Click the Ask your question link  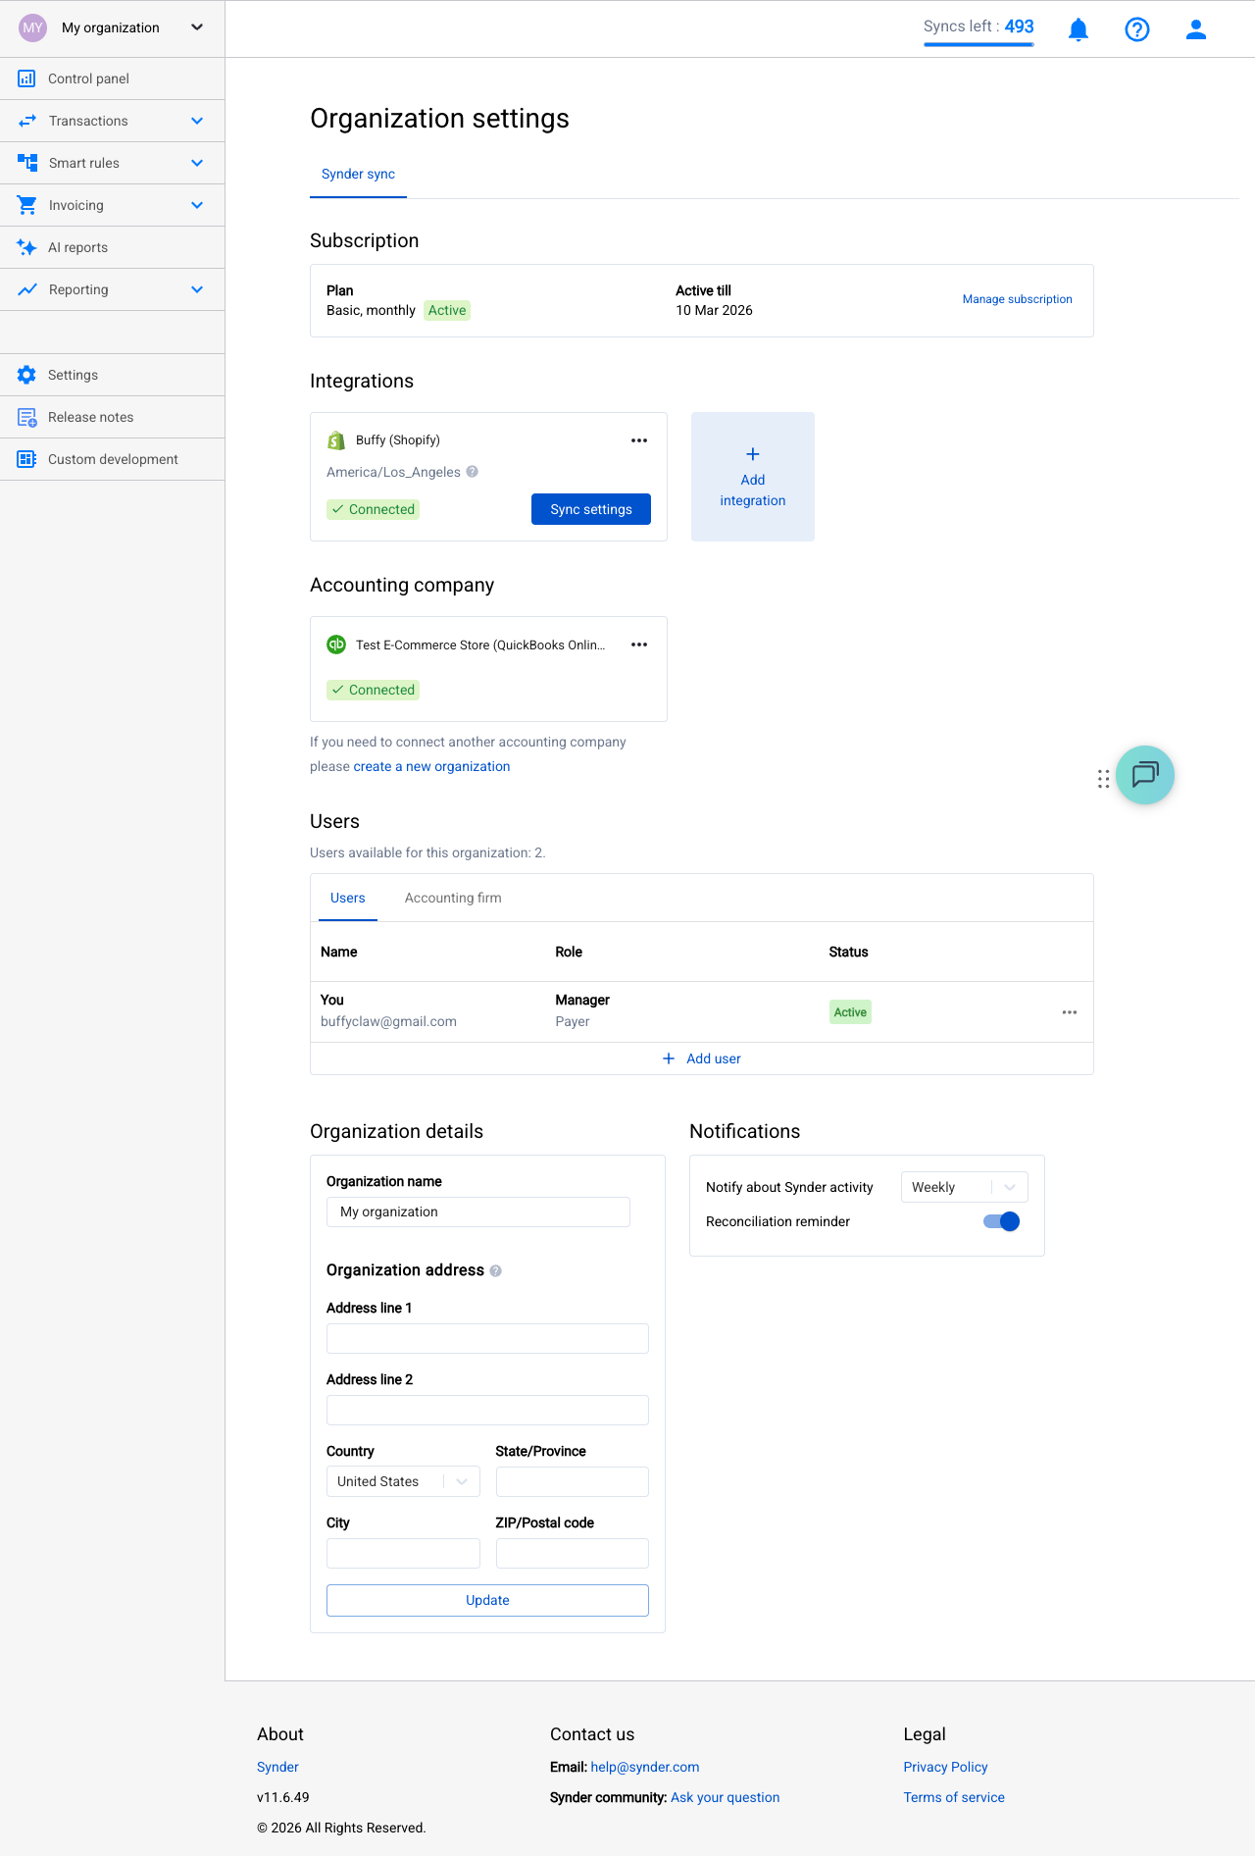click(726, 1797)
